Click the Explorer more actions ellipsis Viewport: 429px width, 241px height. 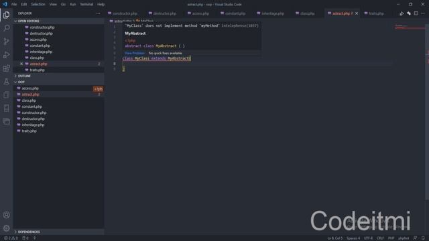click(x=98, y=13)
